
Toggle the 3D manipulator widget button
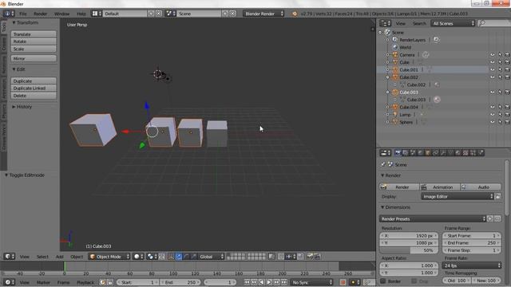pyautogui.click(x=171, y=257)
